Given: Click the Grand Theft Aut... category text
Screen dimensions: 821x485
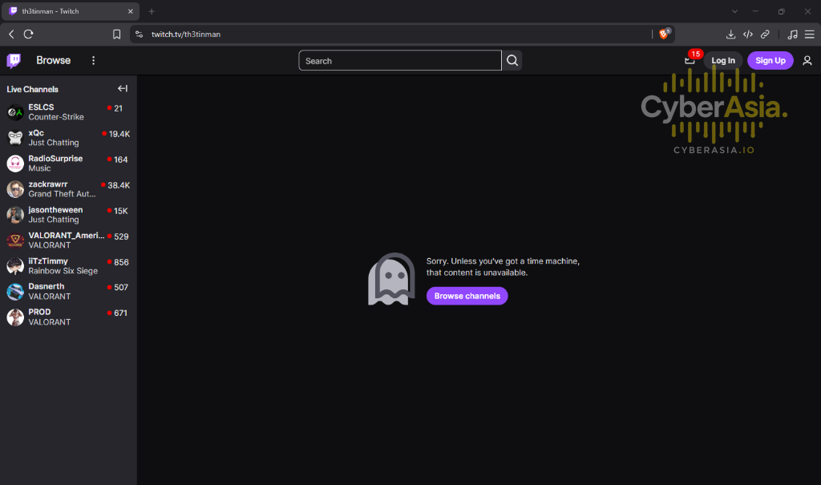Looking at the screenshot, I should 62,194.
